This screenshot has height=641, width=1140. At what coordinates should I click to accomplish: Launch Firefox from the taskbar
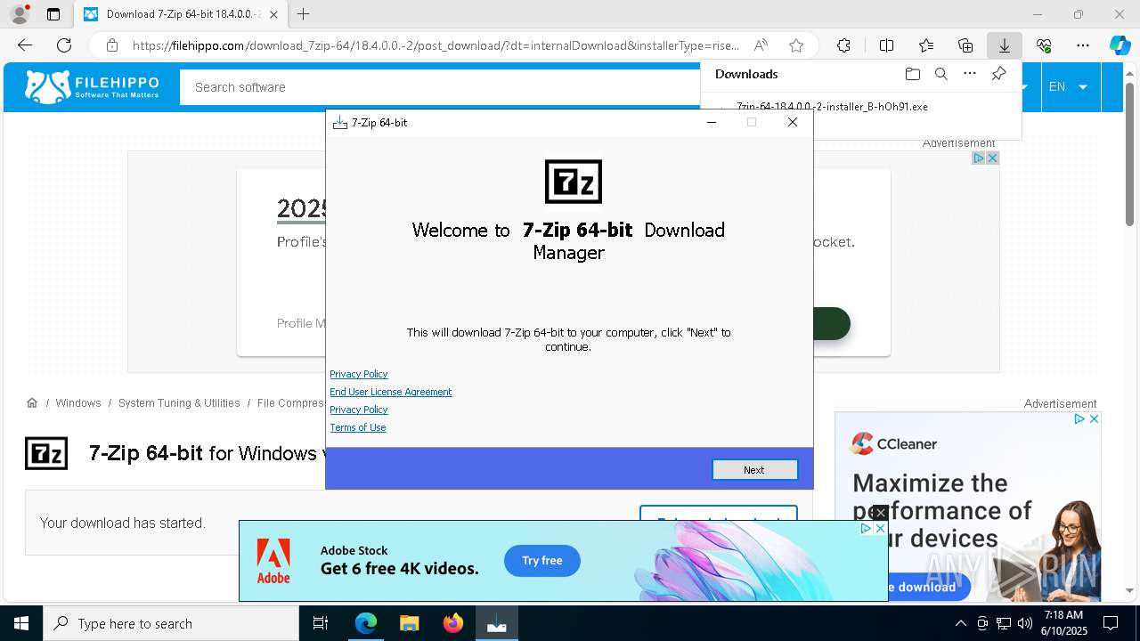coord(453,623)
